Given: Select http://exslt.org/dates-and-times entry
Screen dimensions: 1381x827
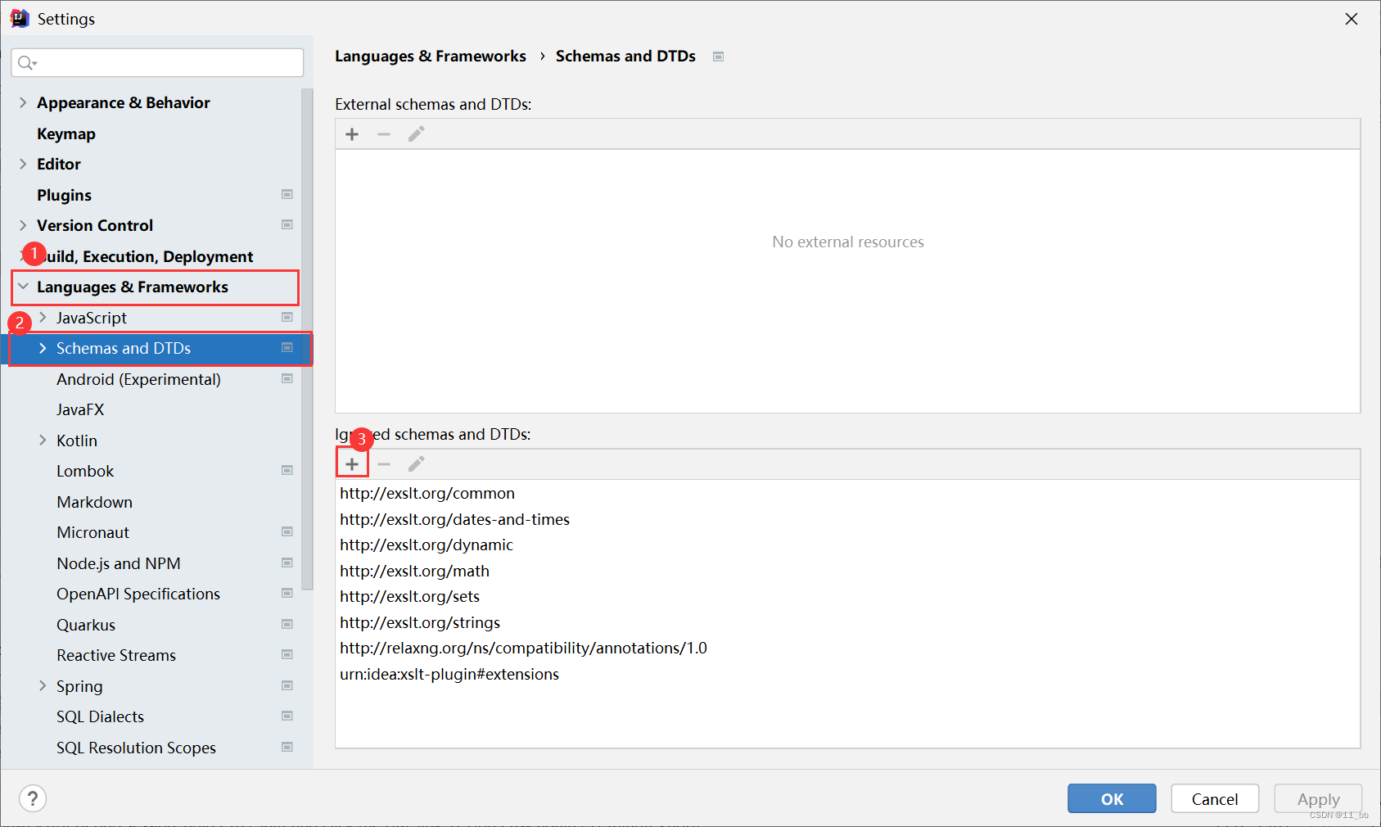Looking at the screenshot, I should click(x=454, y=519).
